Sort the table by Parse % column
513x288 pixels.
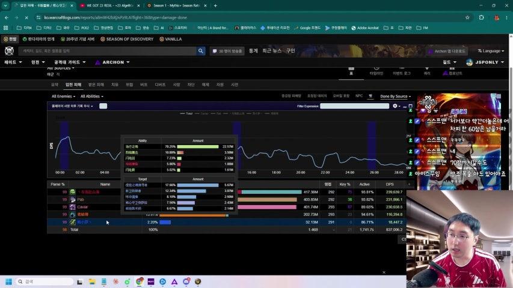58,184
